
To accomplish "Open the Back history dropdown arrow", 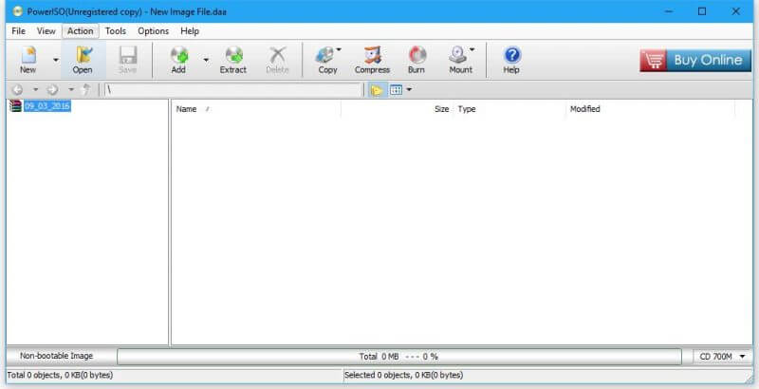I will pos(35,89).
